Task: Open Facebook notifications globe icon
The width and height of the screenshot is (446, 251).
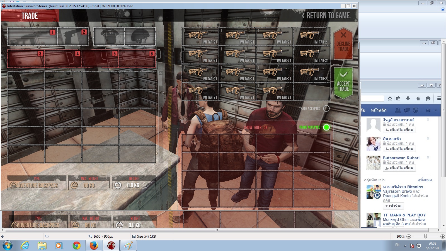Action: pyautogui.click(x=415, y=110)
